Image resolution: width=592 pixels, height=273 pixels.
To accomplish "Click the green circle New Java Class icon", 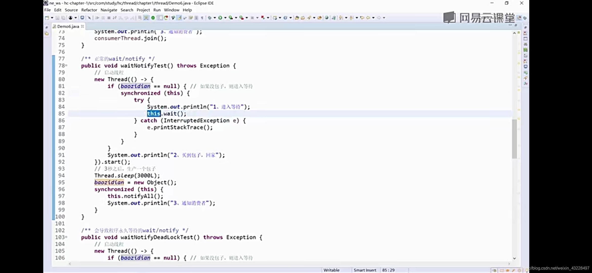I will [x=153, y=18].
